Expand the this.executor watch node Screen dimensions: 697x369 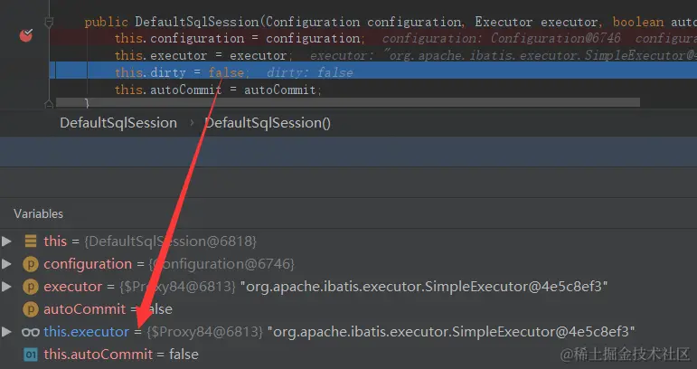pos(6,332)
